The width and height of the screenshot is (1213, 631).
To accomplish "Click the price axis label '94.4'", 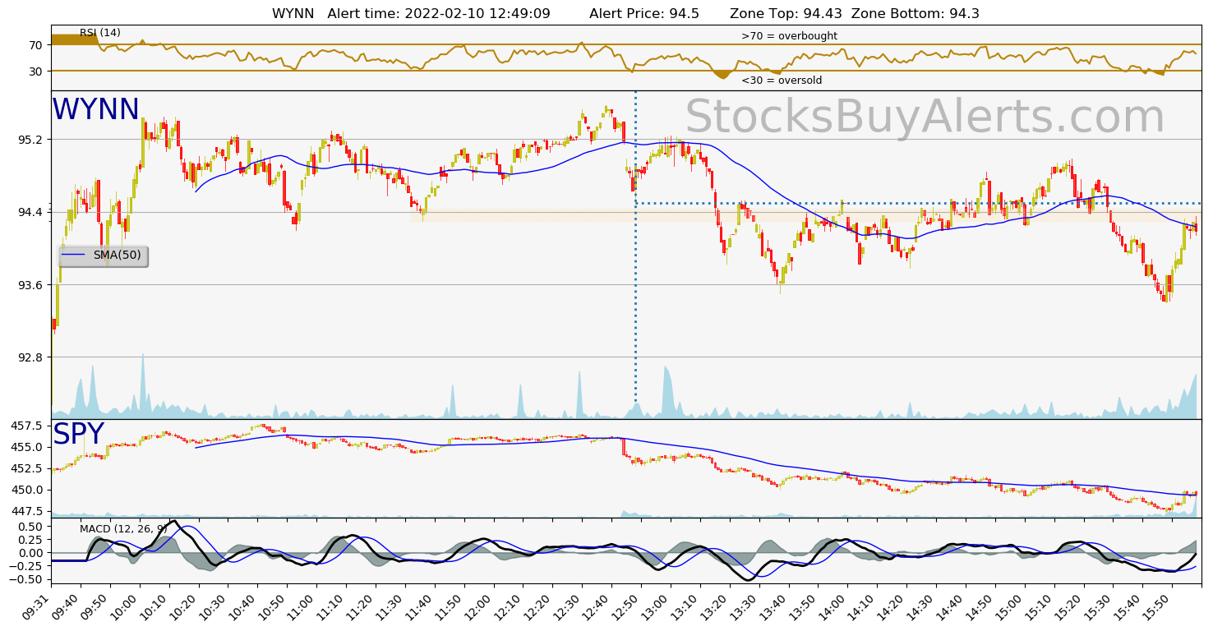I will (30, 212).
